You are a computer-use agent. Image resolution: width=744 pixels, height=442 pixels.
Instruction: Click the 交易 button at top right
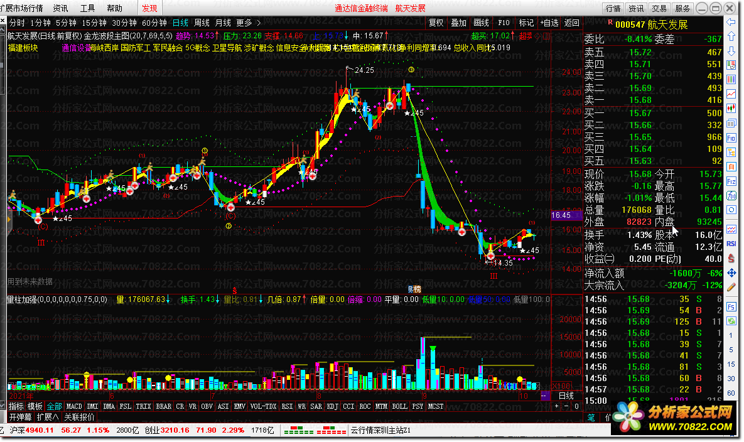point(659,8)
